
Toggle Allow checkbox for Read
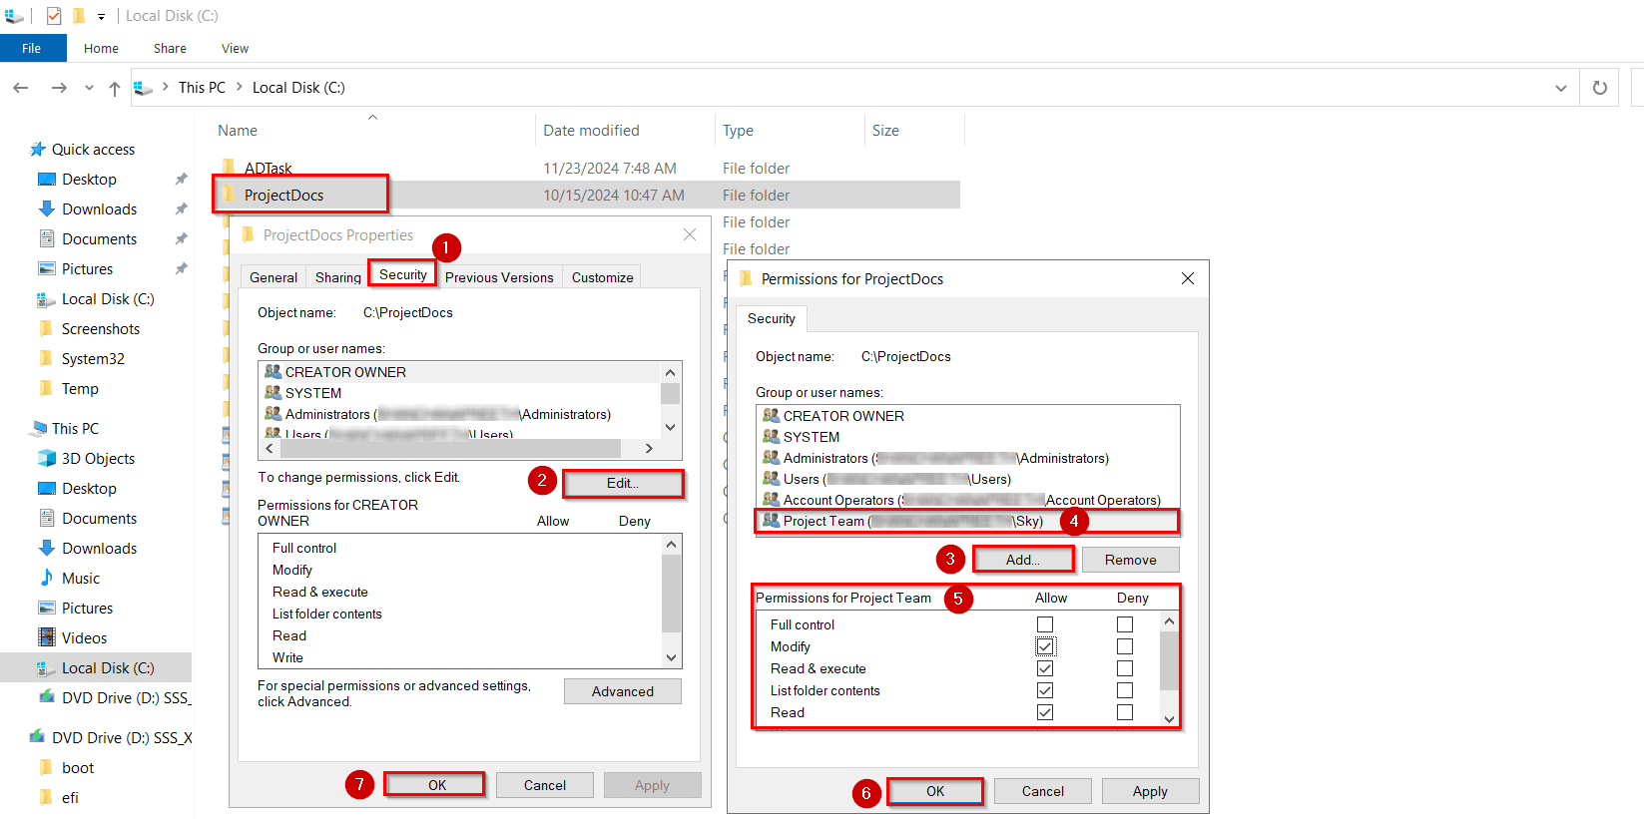(1045, 712)
